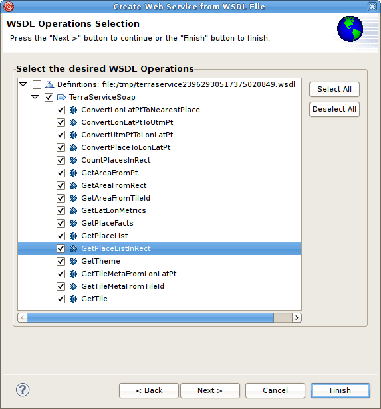This screenshot has height=409, width=381.
Task: Uncheck GetTheme operation checkbox
Action: [x=61, y=261]
